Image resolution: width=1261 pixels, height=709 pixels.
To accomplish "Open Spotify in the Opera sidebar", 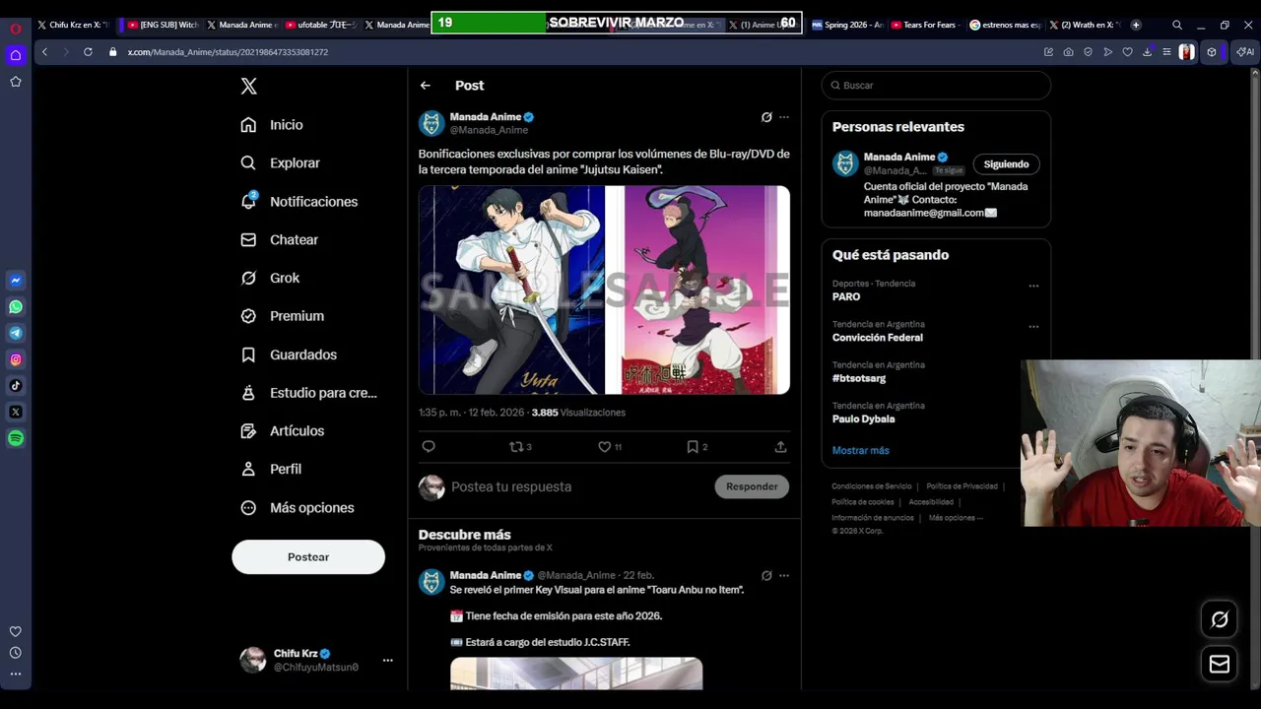I will pos(16,438).
